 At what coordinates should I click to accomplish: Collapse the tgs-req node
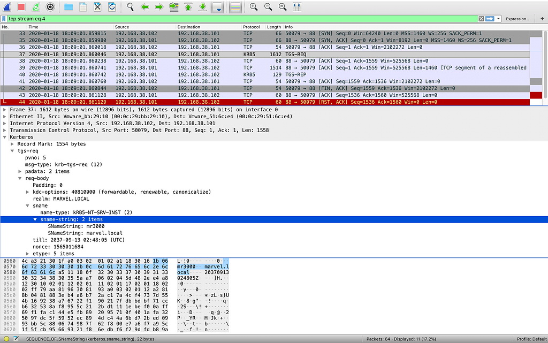coord(12,151)
